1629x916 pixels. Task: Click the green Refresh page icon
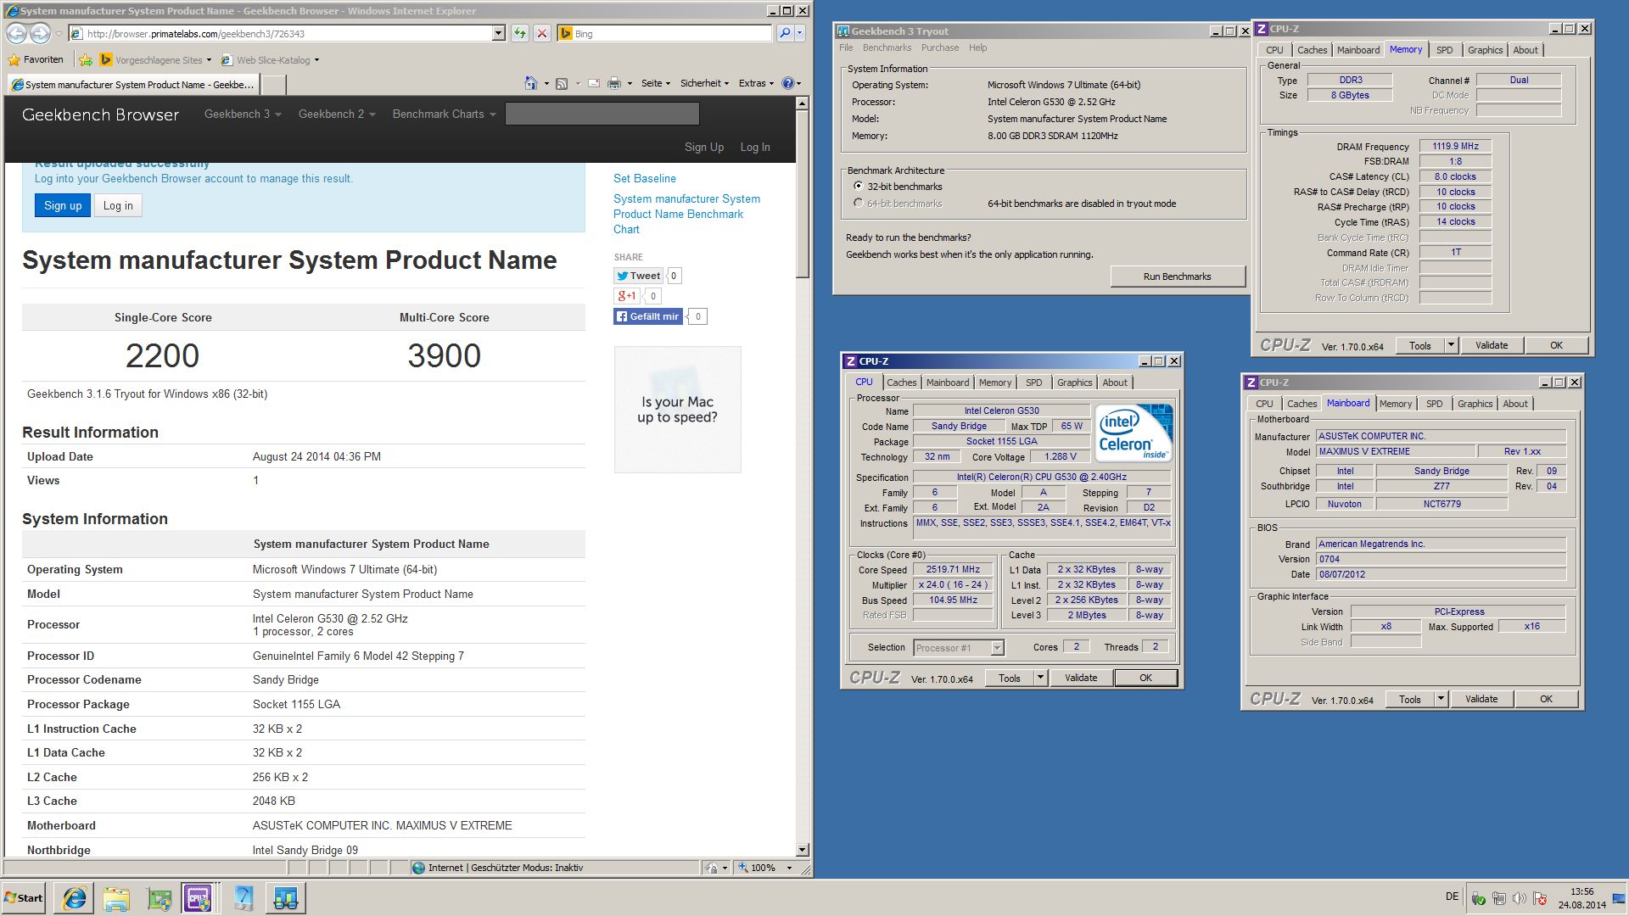519,33
